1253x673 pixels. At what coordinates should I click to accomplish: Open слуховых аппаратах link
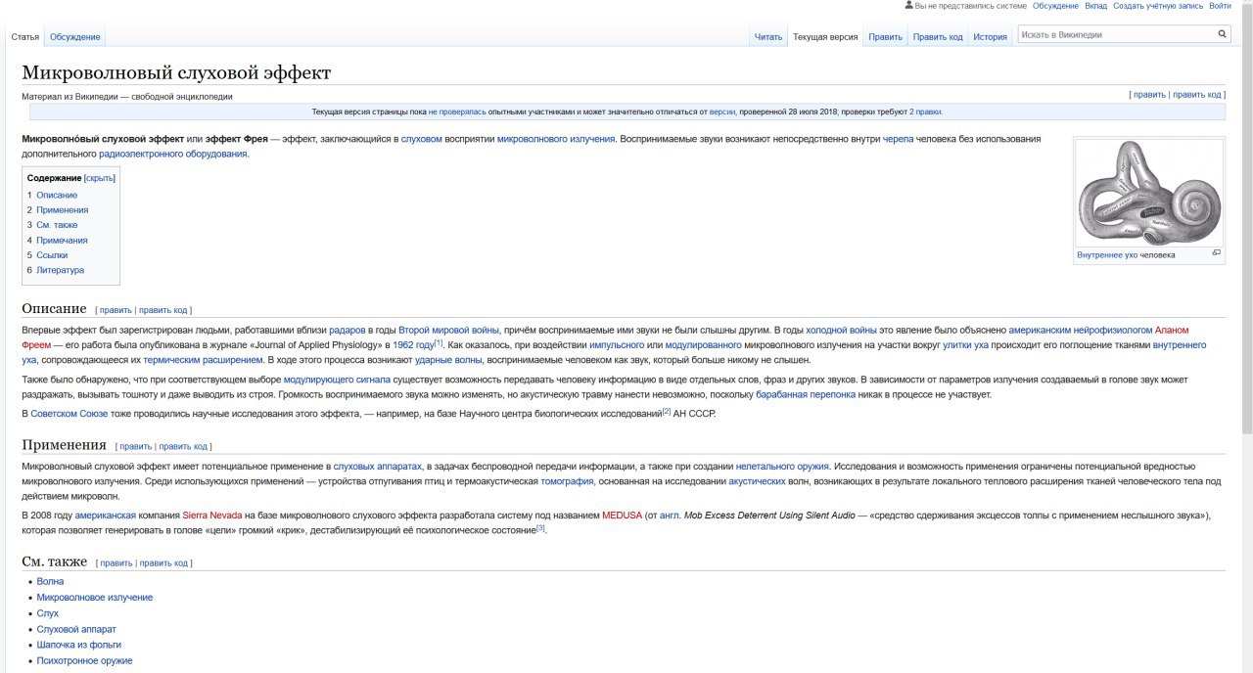pos(379,467)
